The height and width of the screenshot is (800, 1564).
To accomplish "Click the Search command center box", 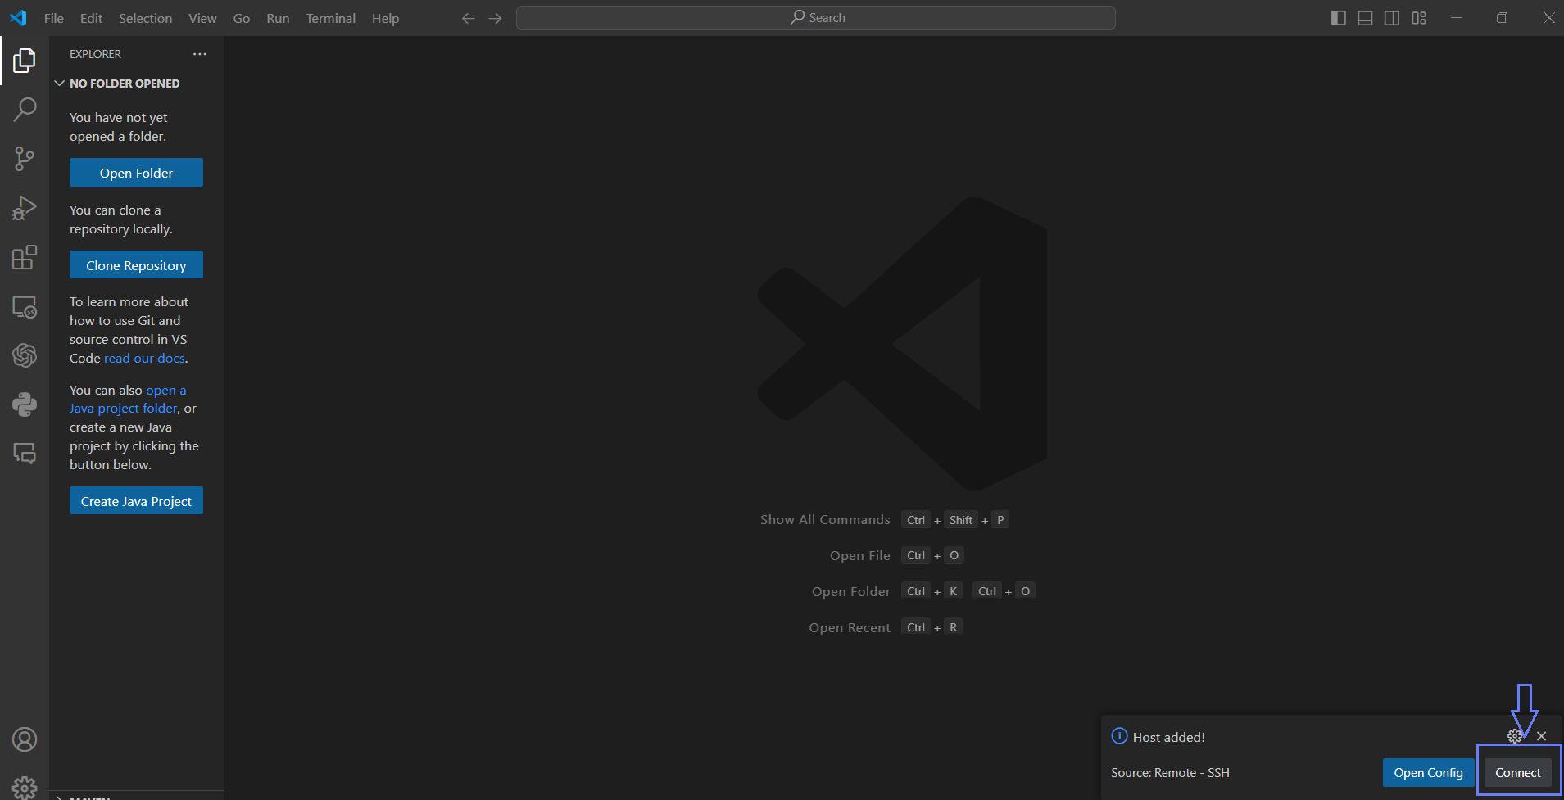I will click(816, 18).
